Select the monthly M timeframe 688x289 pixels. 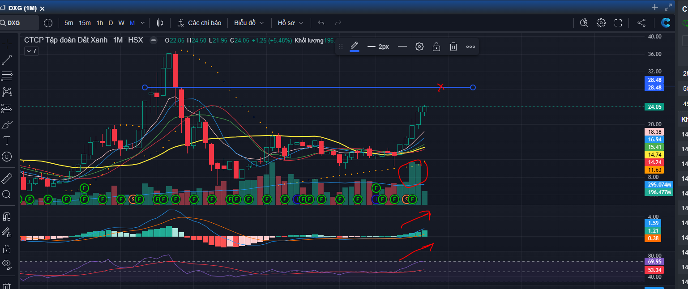[132, 23]
